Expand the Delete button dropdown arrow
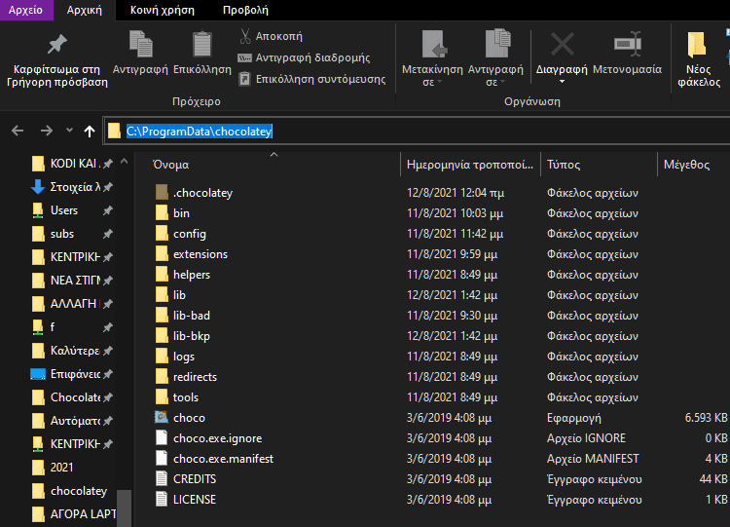This screenshot has width=730, height=527. coord(562,82)
